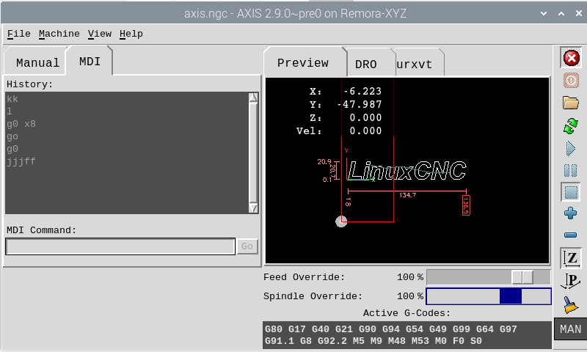Open the Help menu
This screenshot has height=352, width=587.
[x=131, y=34]
